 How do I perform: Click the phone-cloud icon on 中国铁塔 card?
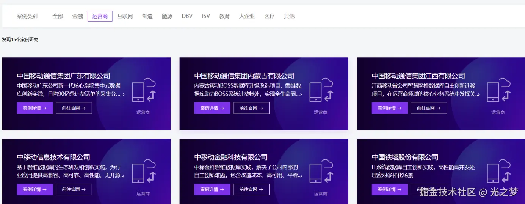(x=498, y=172)
